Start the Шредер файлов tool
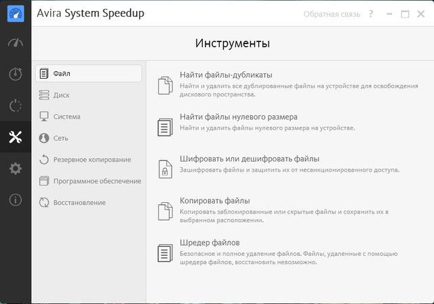434x304 pixels. [210, 242]
